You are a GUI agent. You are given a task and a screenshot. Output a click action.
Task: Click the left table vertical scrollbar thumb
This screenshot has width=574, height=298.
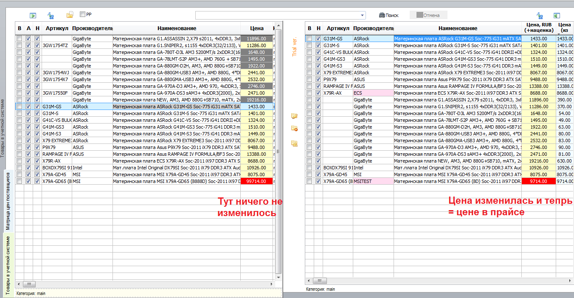[279, 151]
